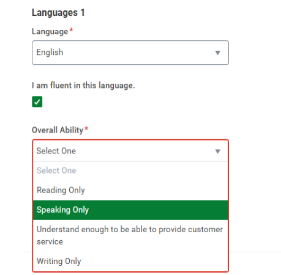This screenshot has height=275, width=281.
Task: Collapse the Overall Ability Select One field
Action: click(130, 151)
